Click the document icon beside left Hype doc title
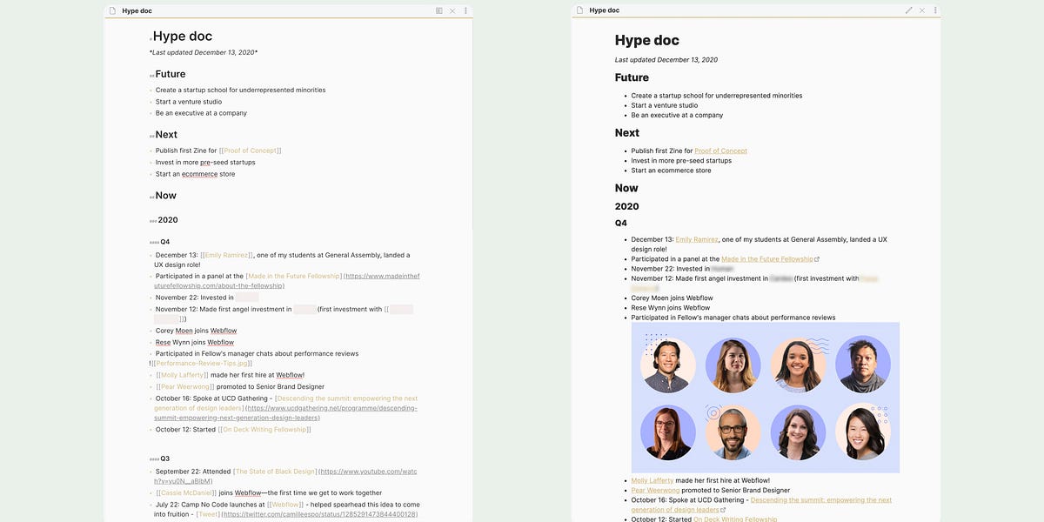Image resolution: width=1044 pixels, height=522 pixels. pyautogui.click(x=110, y=10)
